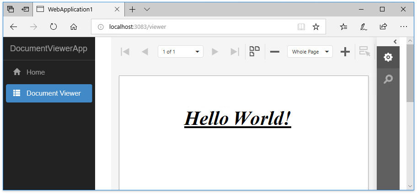Click the next page arrow

(215, 52)
